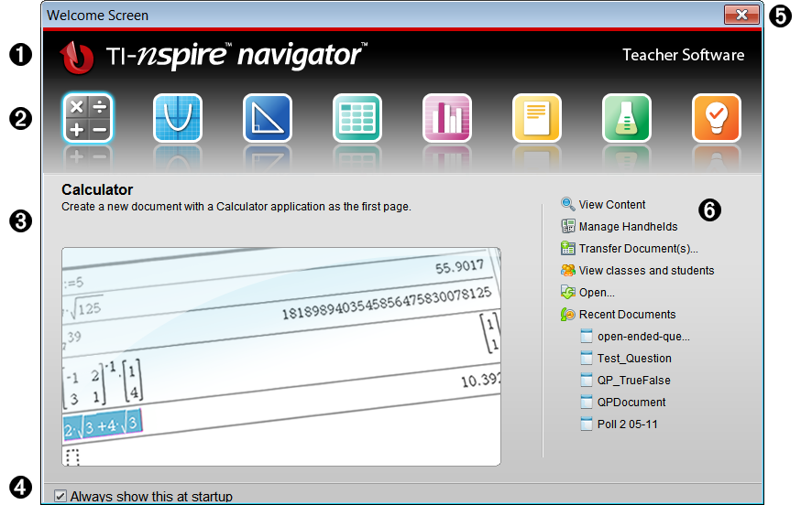Choose the Lists & Spreadsheet icon

click(357, 118)
